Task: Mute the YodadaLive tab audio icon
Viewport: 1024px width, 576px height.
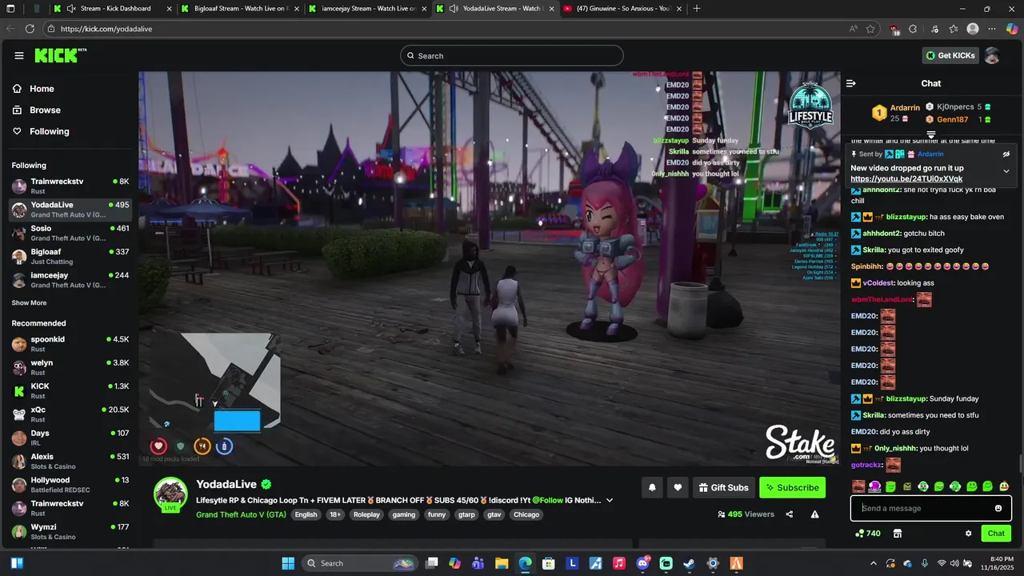Action: click(x=454, y=9)
